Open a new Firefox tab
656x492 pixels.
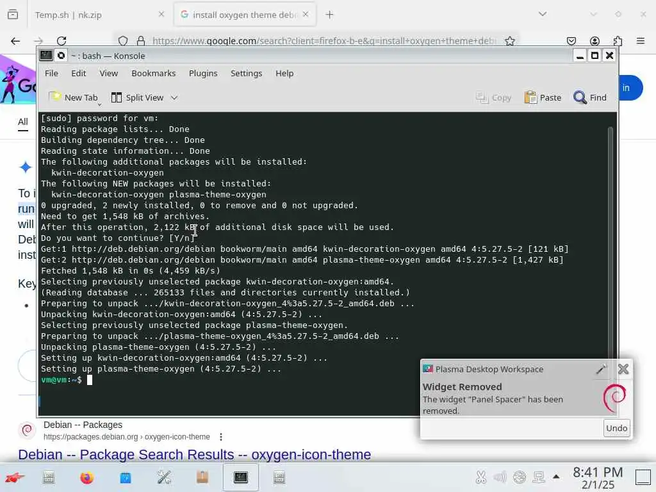point(330,15)
